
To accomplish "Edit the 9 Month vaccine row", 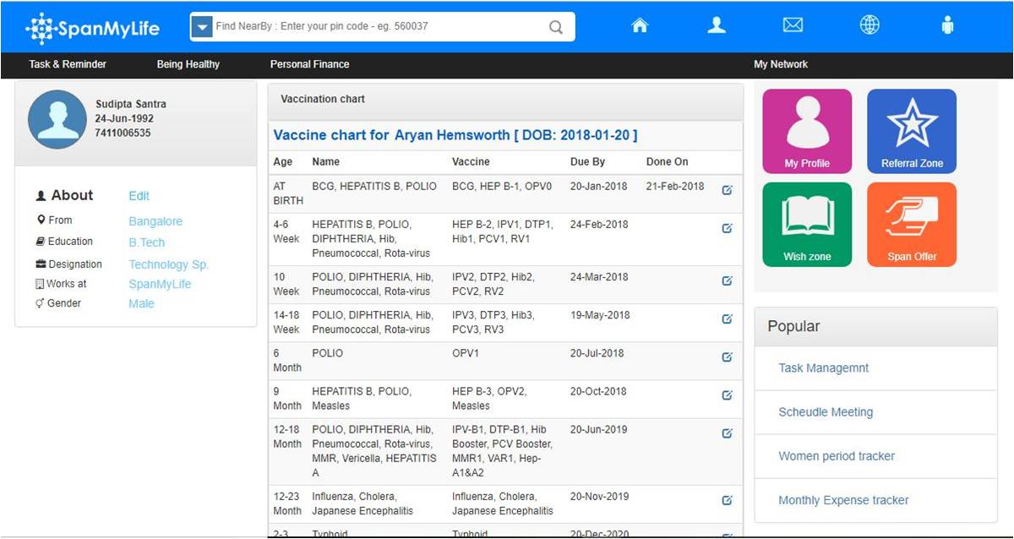I will [727, 395].
